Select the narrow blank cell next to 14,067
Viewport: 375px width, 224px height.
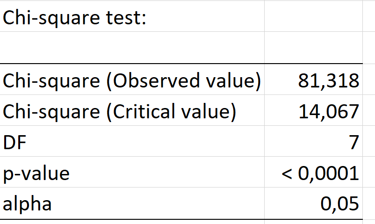[369, 110]
